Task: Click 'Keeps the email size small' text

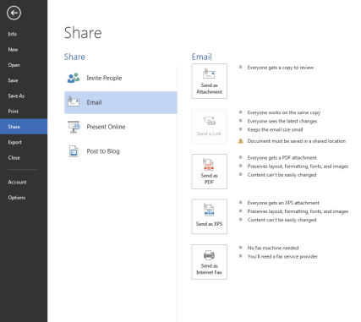Action: pyautogui.click(x=275, y=129)
